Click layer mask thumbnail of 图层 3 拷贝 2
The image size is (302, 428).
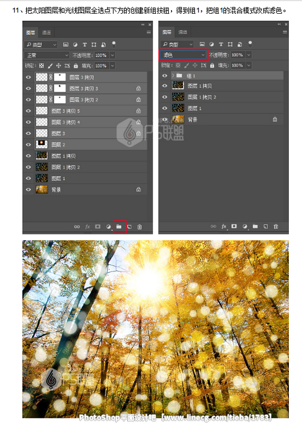pos(60,100)
